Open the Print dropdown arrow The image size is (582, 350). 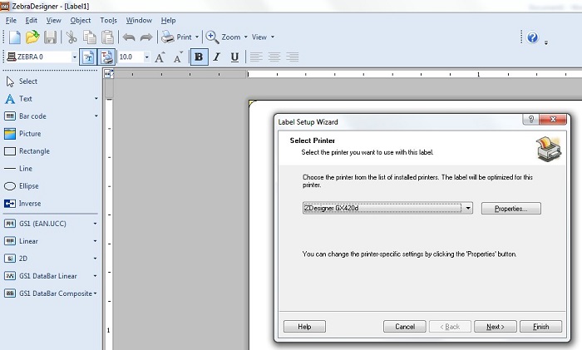click(x=197, y=37)
